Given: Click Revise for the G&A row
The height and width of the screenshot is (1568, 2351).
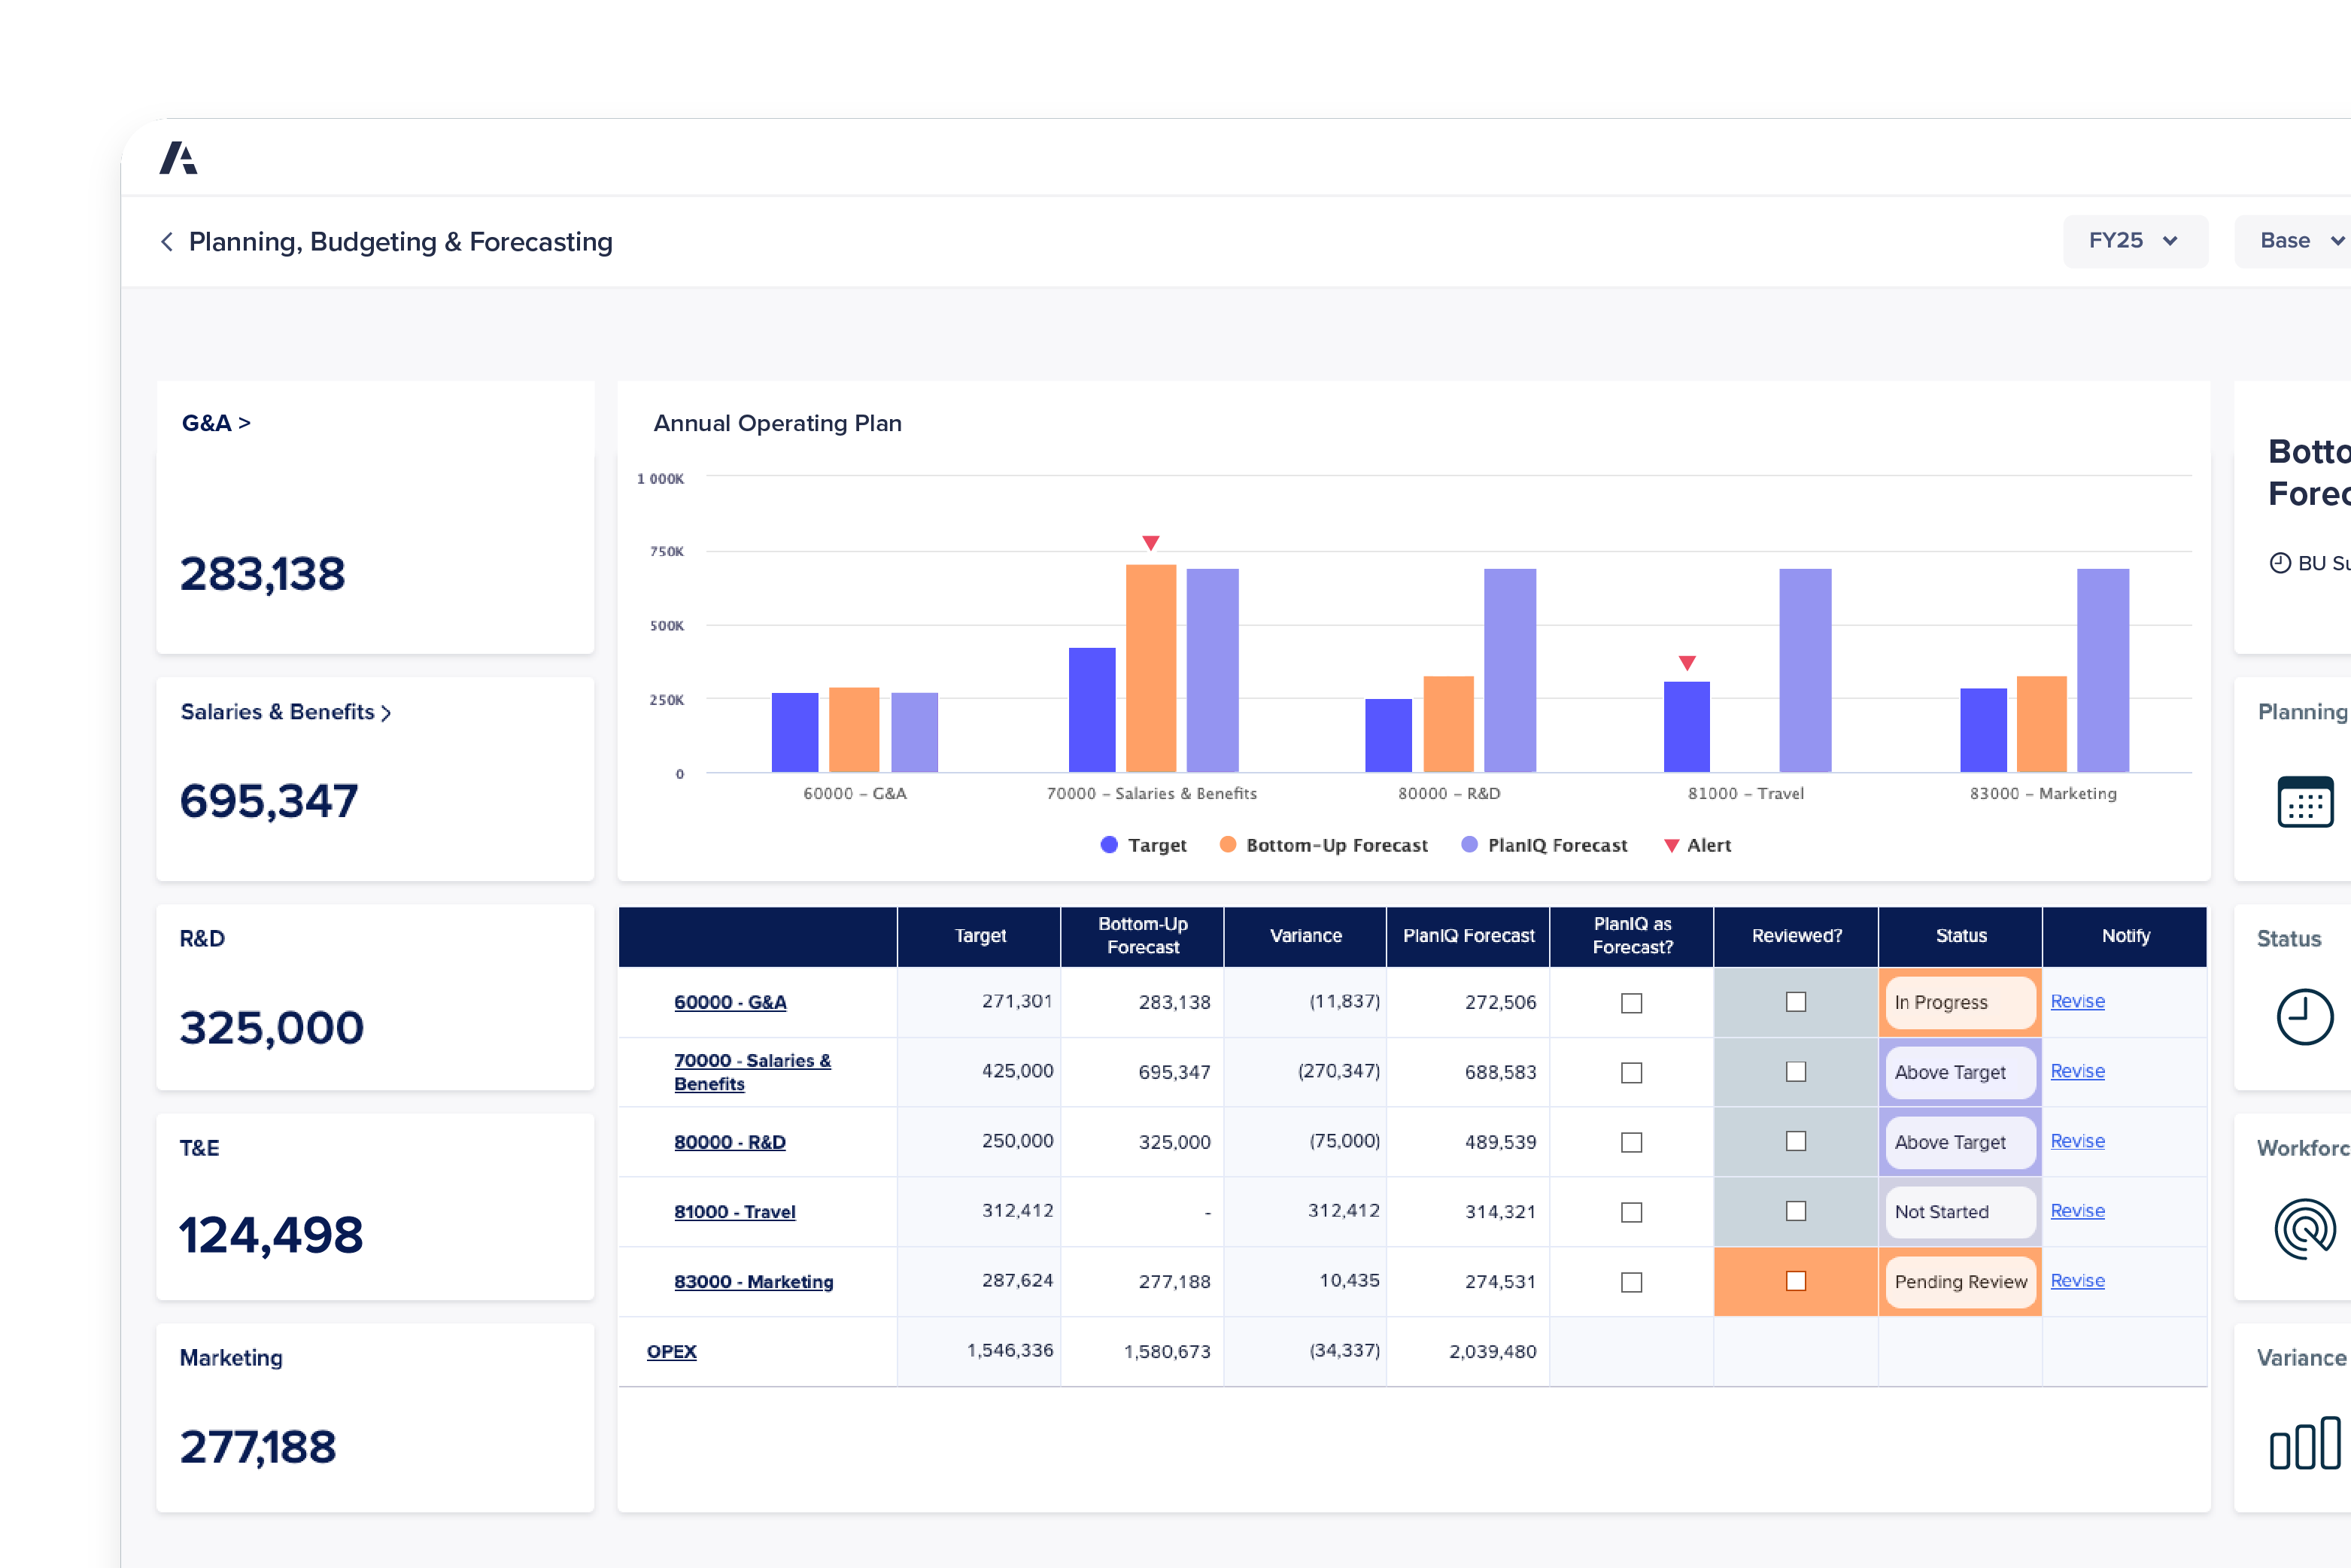Looking at the screenshot, I should tap(2078, 1001).
